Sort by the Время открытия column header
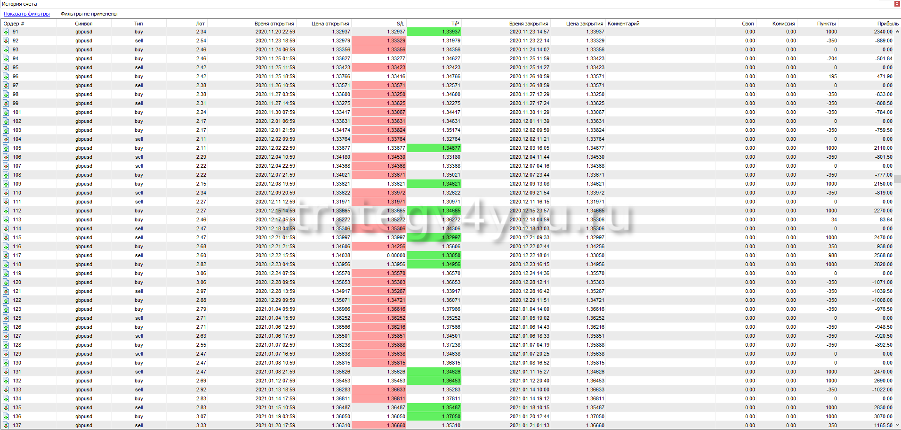 (x=274, y=24)
